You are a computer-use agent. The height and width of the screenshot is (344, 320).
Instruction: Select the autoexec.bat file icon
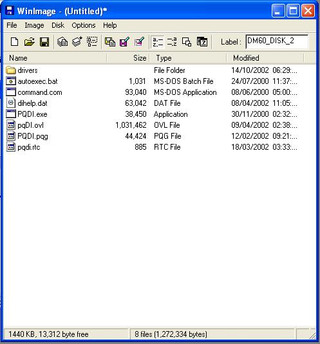click(11, 81)
